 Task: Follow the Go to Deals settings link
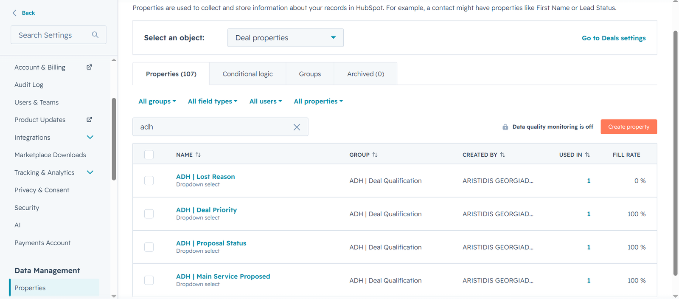pos(614,38)
